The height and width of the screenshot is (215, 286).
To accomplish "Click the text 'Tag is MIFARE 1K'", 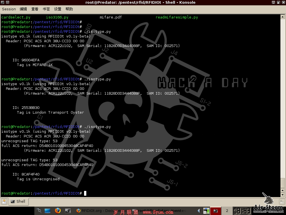I will click(x=35, y=65).
